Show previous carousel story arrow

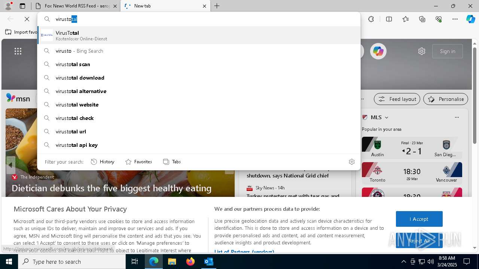[10, 165]
